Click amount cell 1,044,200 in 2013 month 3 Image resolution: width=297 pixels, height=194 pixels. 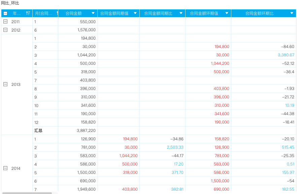86,55
